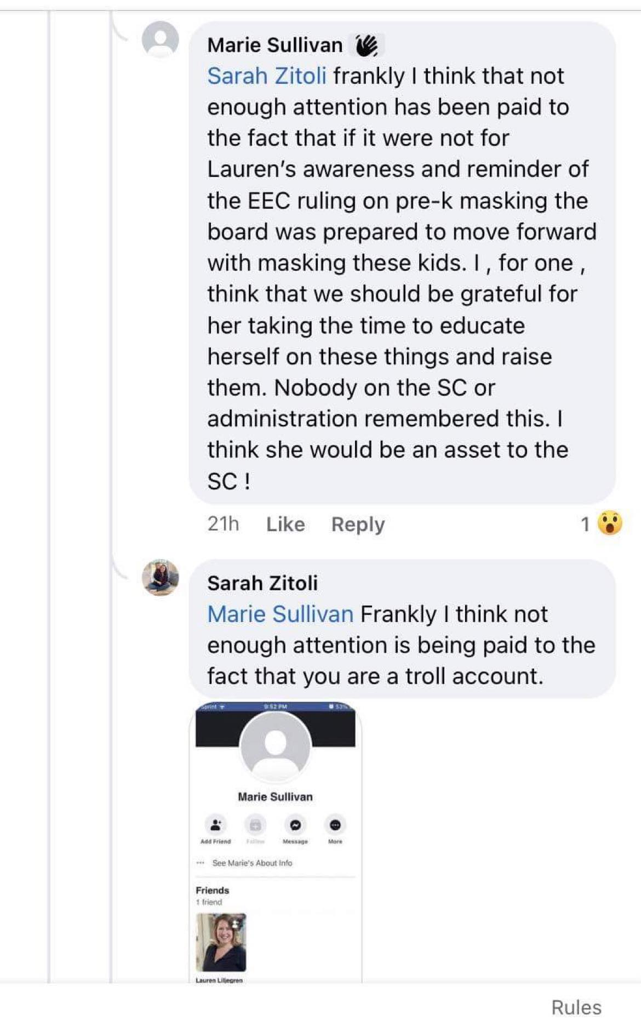Image resolution: width=641 pixels, height=1020 pixels.
Task: Tap the More icon in attached screenshot
Action: pyautogui.click(x=335, y=825)
